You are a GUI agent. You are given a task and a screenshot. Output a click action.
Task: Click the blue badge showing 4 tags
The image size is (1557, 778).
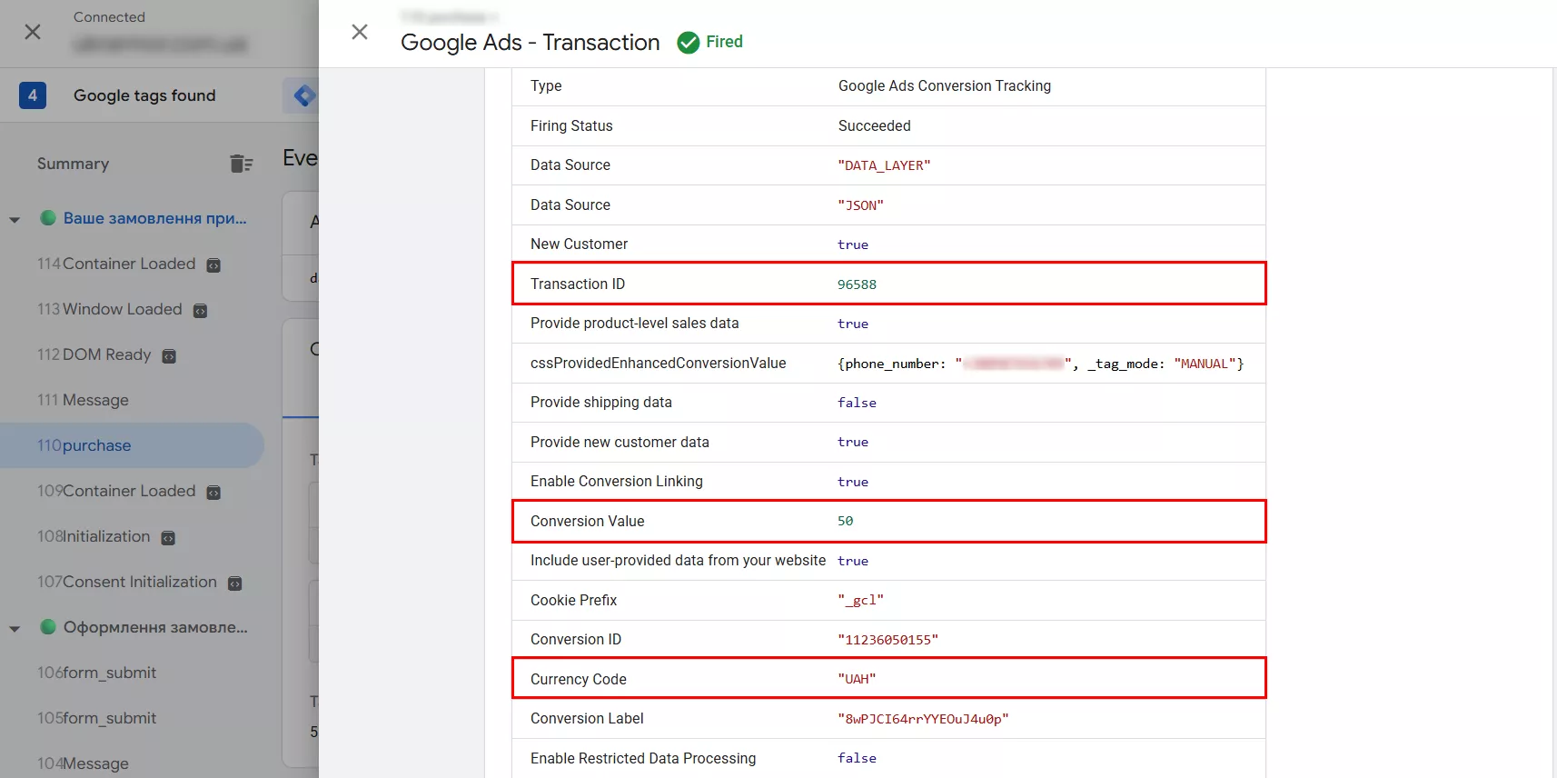pos(33,95)
